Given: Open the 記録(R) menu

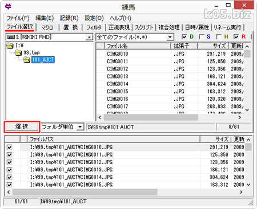Looking at the screenshot, I should pyautogui.click(x=69, y=18).
